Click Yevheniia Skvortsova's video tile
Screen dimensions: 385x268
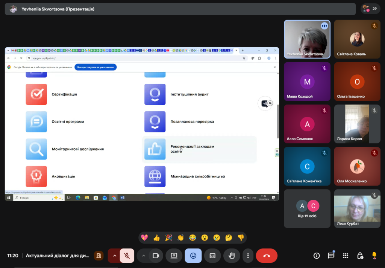click(307, 39)
